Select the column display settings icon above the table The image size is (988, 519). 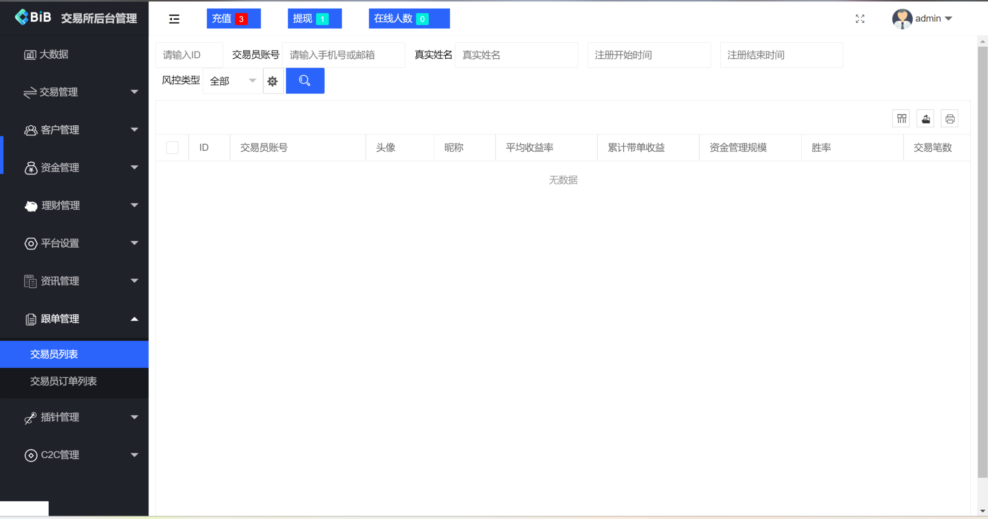coord(901,118)
